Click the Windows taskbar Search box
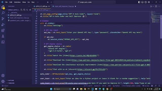 coord(63,89)
